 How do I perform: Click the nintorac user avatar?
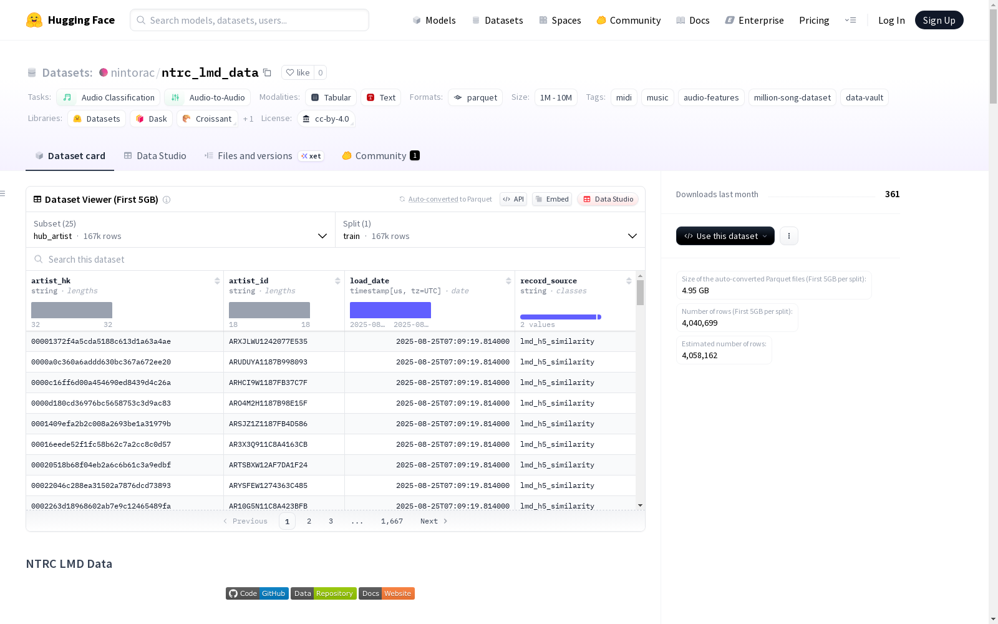pos(104,72)
